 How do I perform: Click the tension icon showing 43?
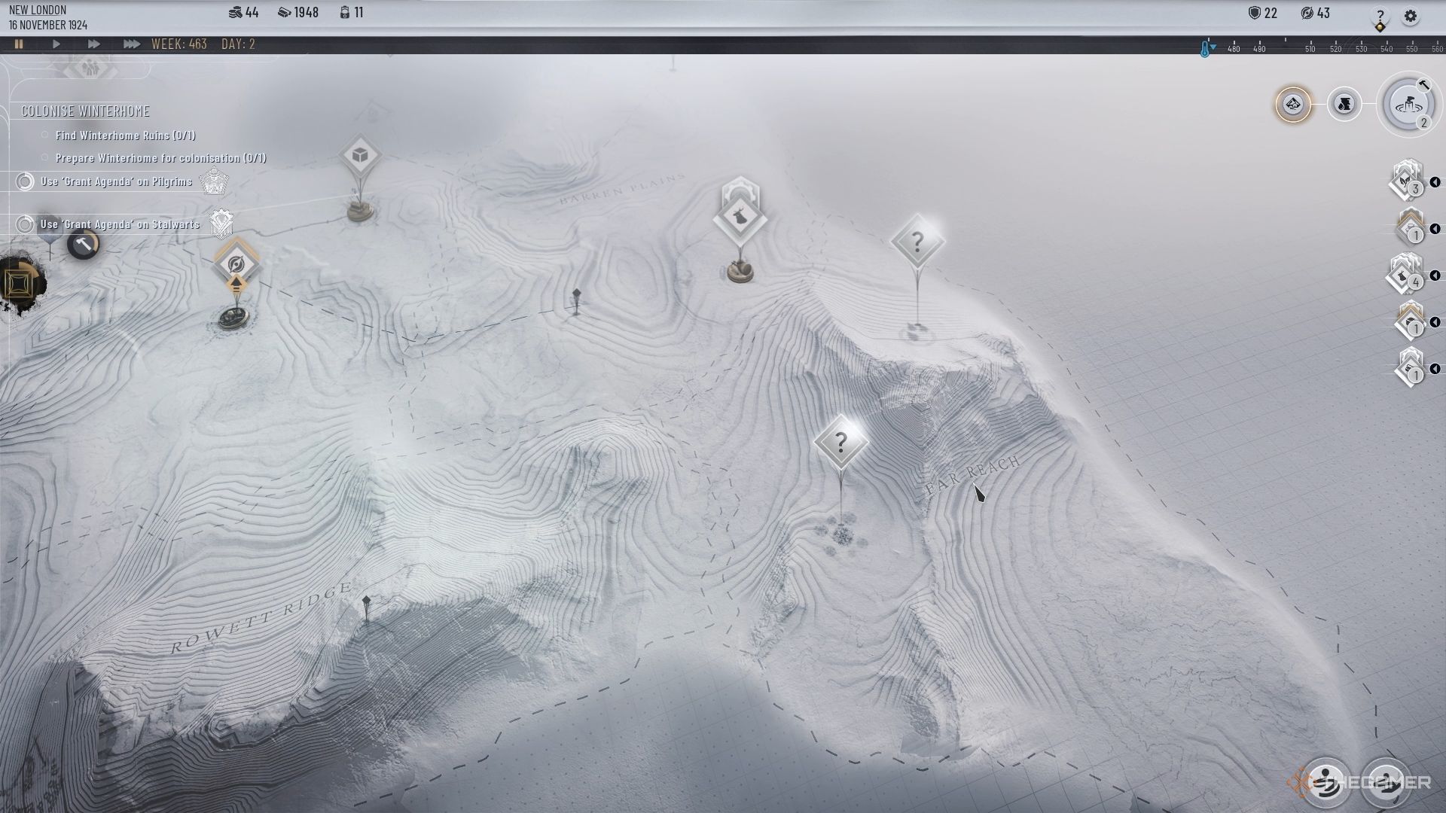(1307, 13)
